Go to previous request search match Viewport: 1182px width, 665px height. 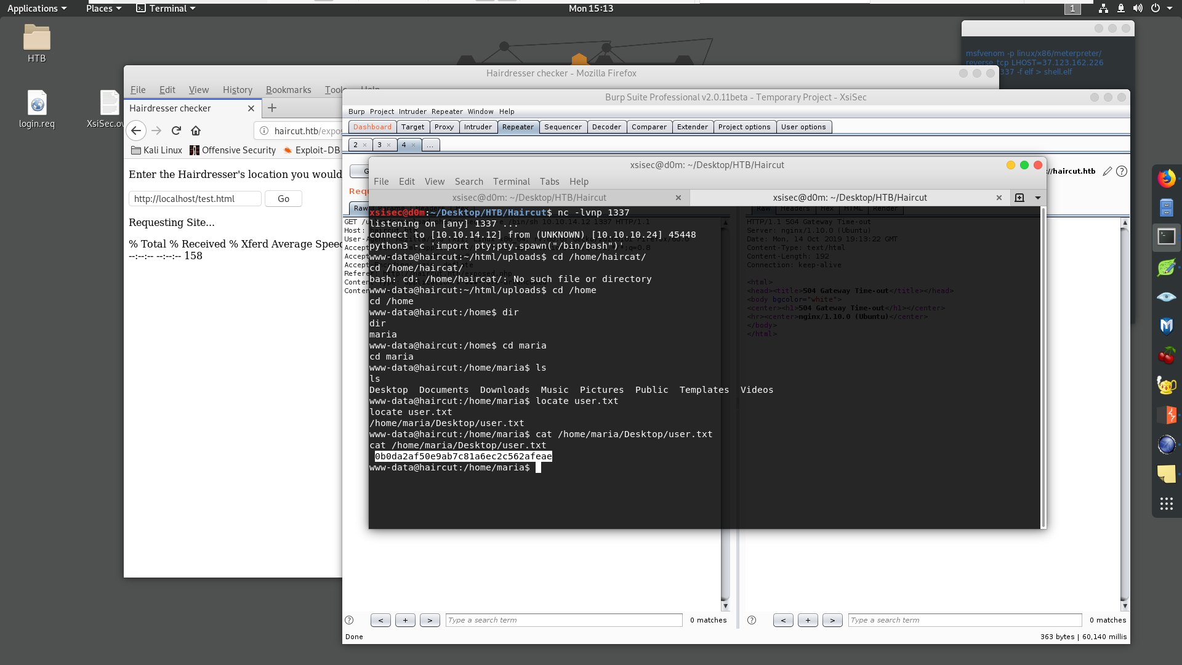click(380, 620)
